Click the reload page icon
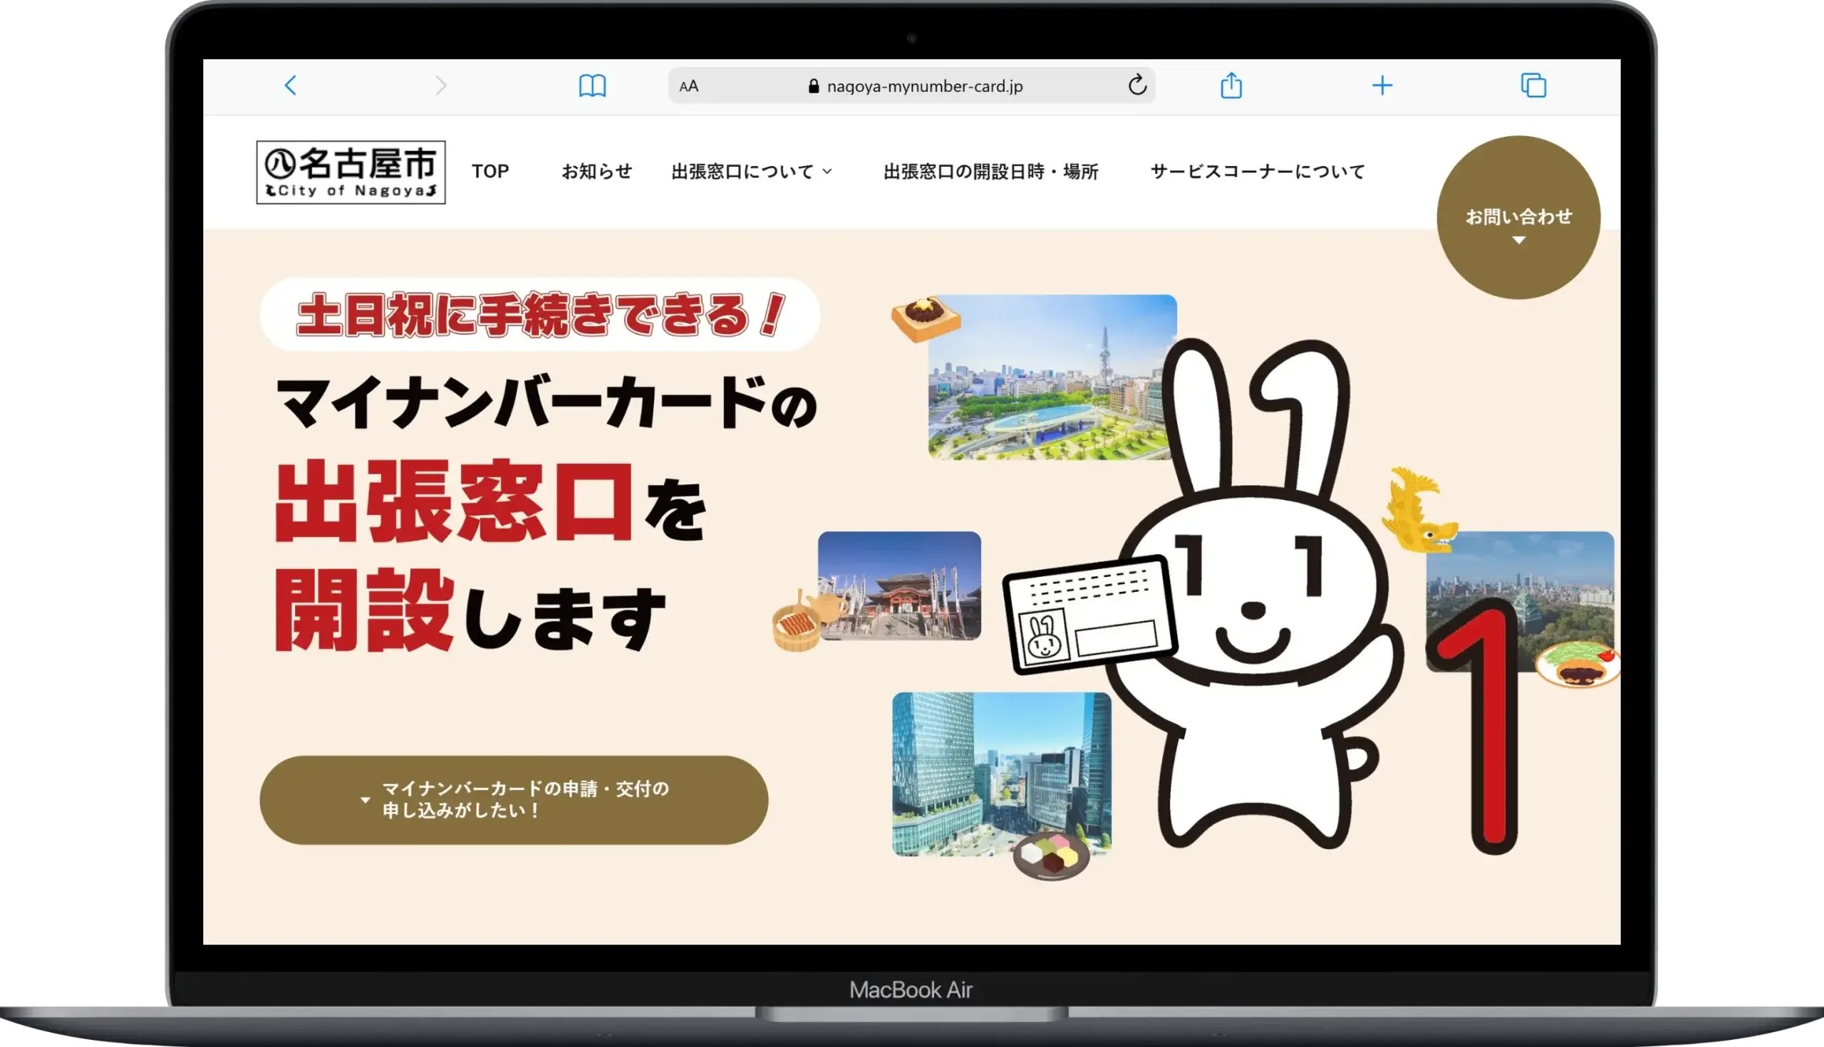Image resolution: width=1824 pixels, height=1047 pixels. [1136, 85]
